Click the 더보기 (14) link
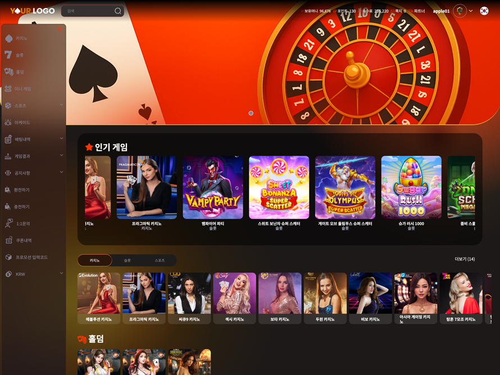The width and height of the screenshot is (500, 375). [465, 259]
